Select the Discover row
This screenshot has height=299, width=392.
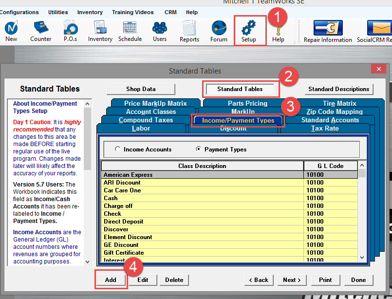point(229,229)
